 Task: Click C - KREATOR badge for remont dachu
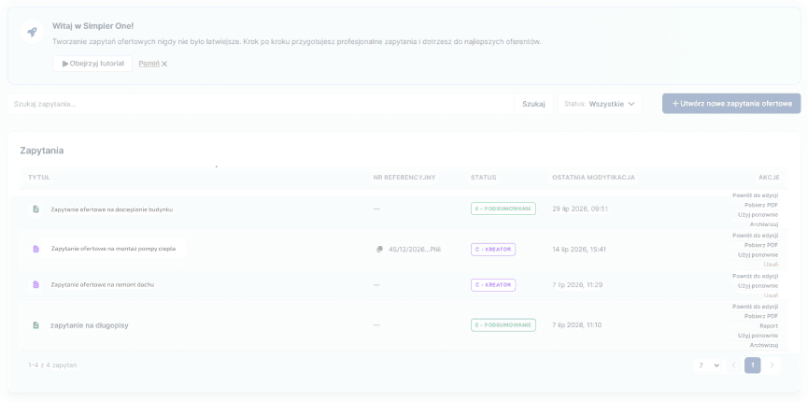tap(493, 285)
